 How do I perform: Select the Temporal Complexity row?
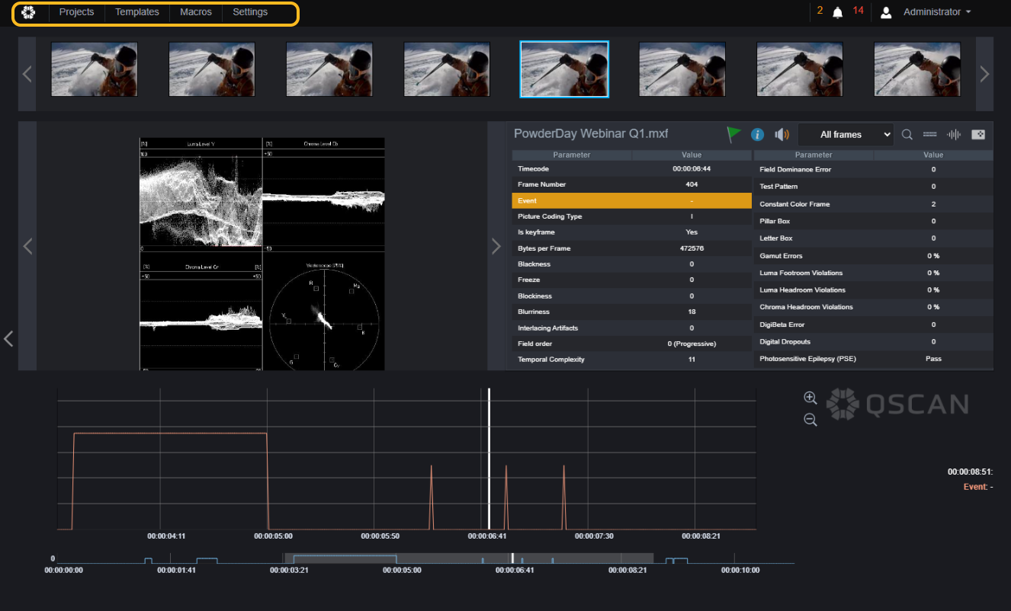tap(631, 360)
